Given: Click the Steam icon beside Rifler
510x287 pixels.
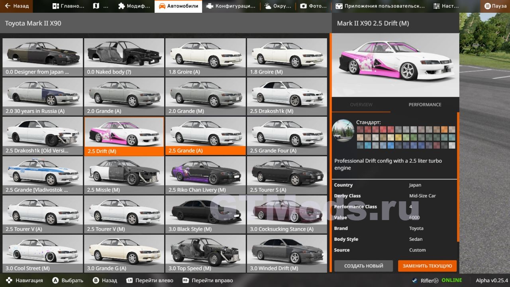Looking at the screenshot, I should pos(415,280).
